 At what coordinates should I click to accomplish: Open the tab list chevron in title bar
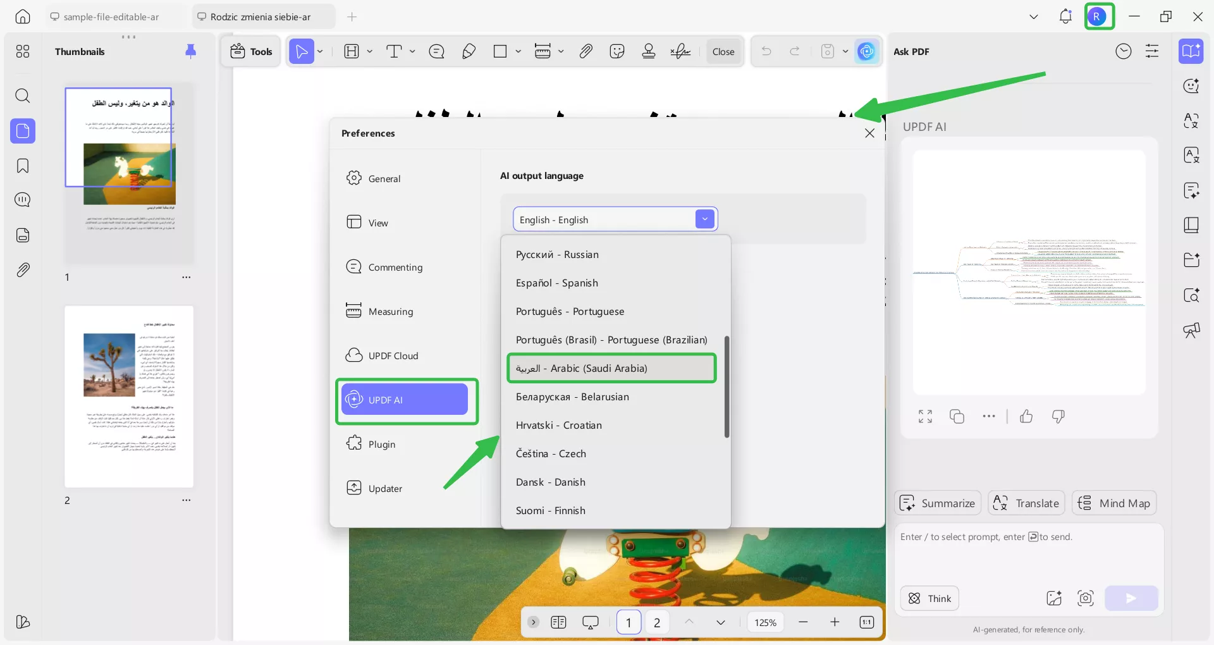click(x=1034, y=16)
